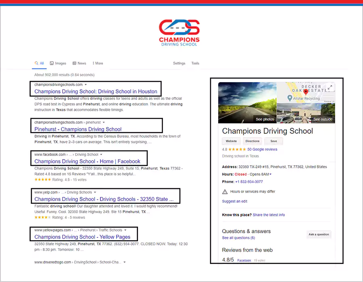Open the map thumbnail showing Decker Oaks Estates
Viewport: 363px width, 282px height.
tap(306, 93)
